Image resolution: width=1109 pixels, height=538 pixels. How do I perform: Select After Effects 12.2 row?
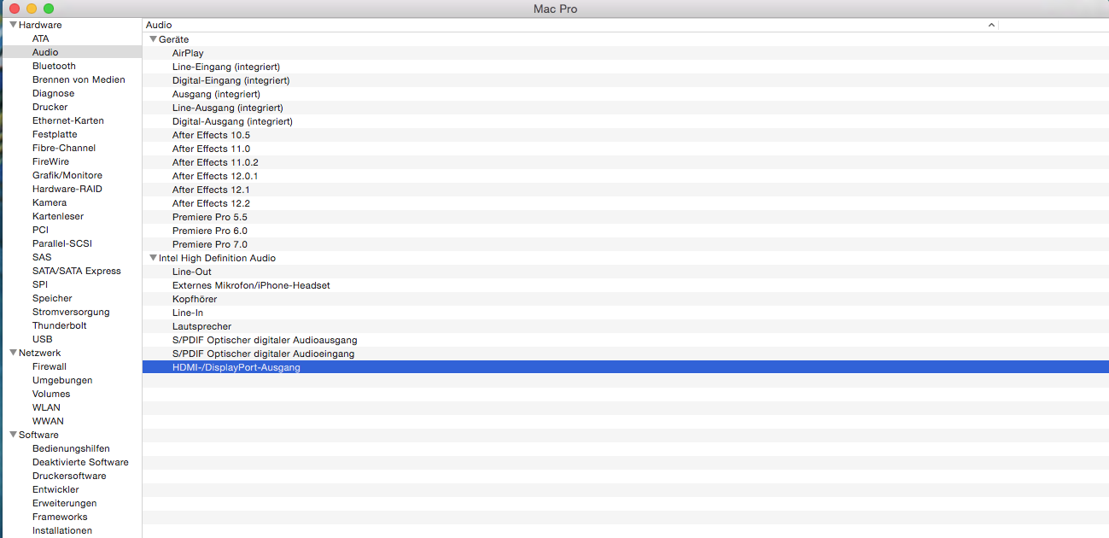(625, 203)
